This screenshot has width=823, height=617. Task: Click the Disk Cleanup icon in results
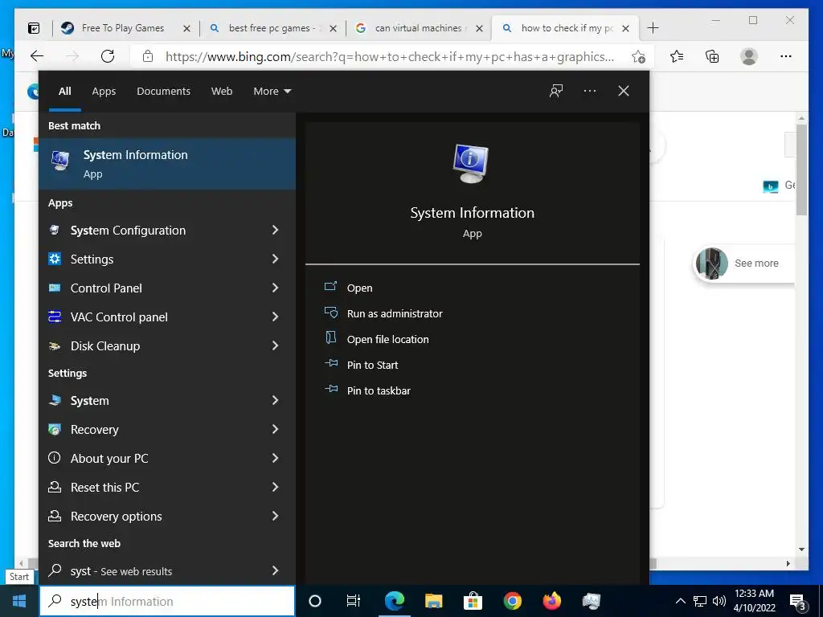coord(55,345)
